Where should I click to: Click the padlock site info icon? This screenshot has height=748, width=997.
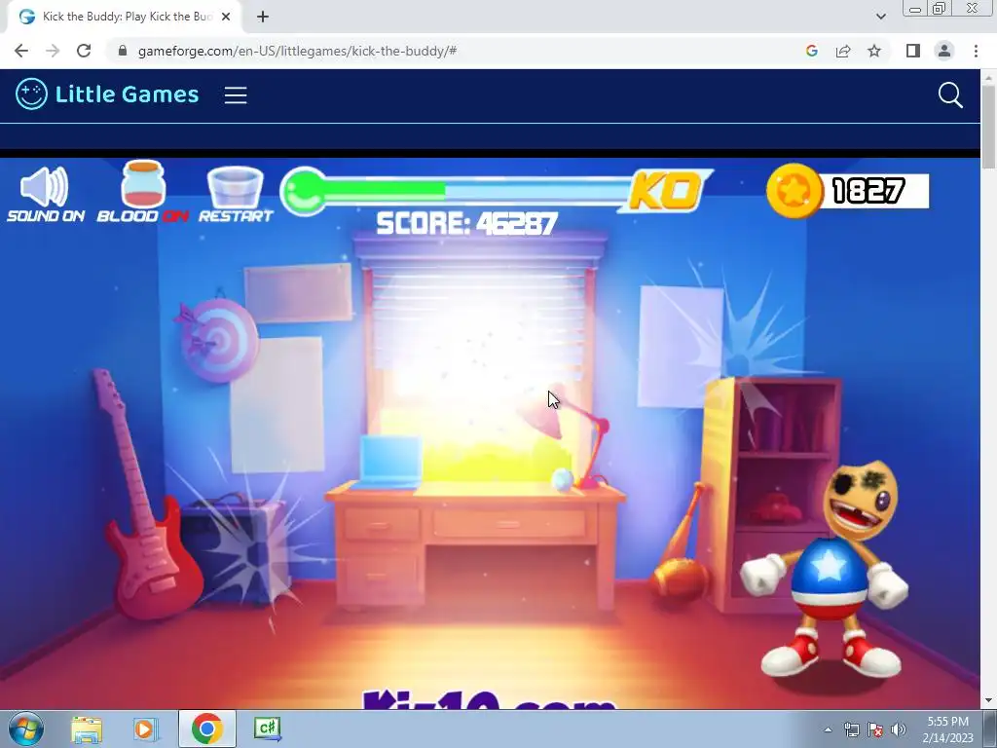pos(123,51)
